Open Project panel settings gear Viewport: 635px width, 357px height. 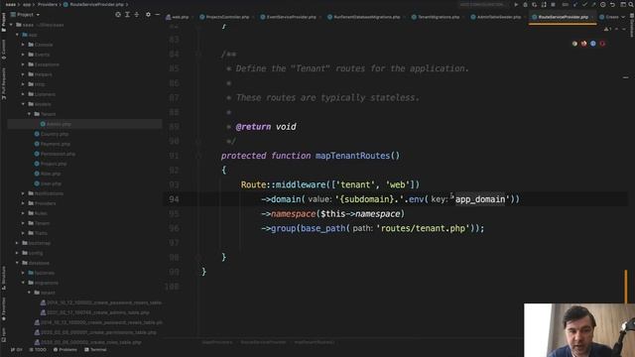pyautogui.click(x=148, y=15)
